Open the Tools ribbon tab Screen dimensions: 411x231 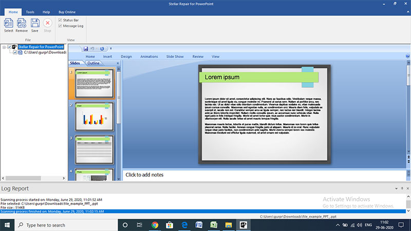point(30,12)
